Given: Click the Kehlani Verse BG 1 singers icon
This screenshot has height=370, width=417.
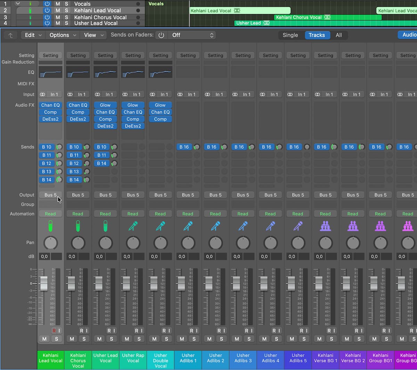Looking at the screenshot, I should pyautogui.click(x=325, y=226).
